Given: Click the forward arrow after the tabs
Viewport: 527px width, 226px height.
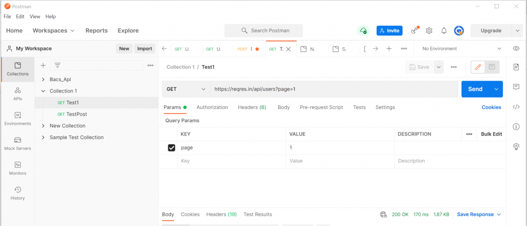Looking at the screenshot, I should point(375,49).
